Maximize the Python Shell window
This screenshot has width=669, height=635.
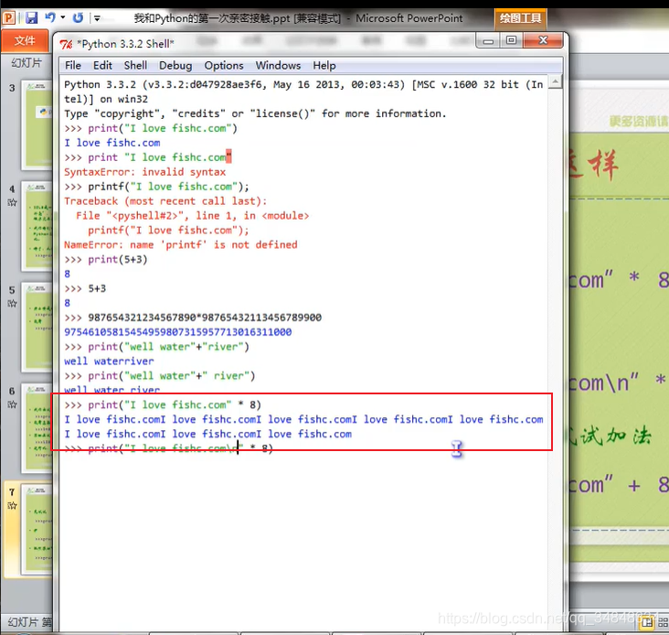511,40
